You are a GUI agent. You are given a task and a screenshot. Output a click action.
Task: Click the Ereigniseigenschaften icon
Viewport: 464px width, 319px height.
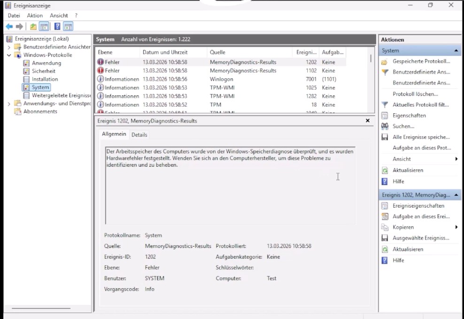385,206
